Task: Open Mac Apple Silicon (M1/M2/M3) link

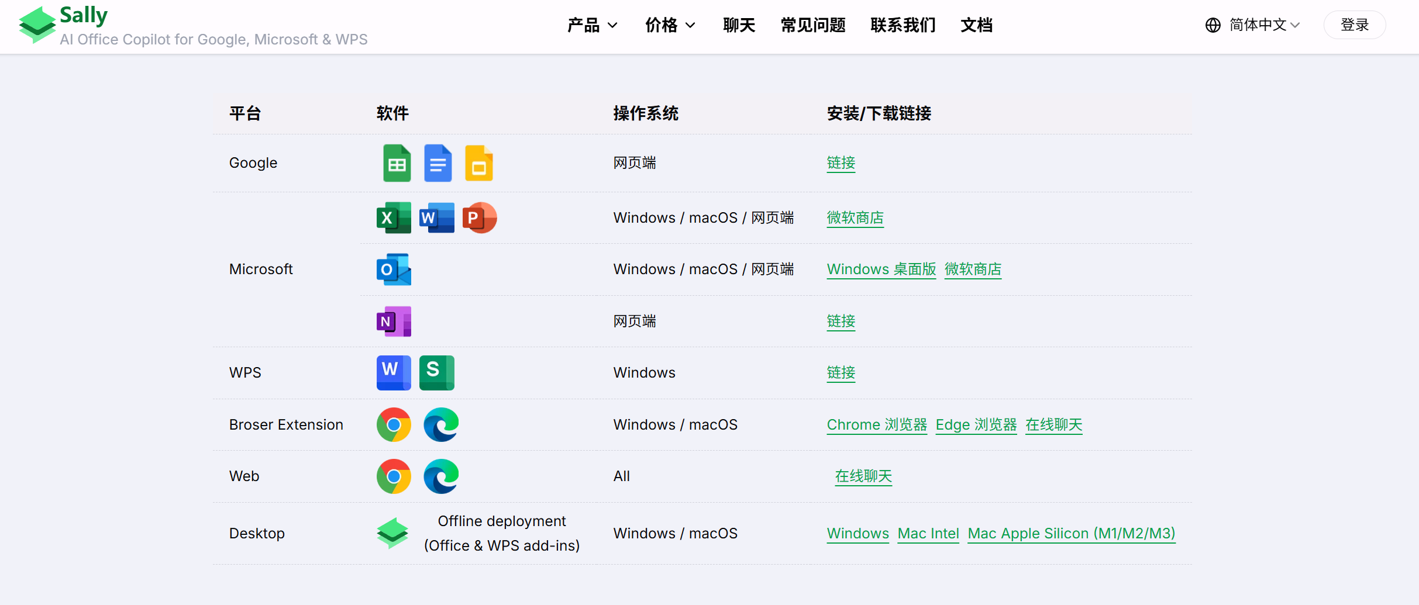Action: (x=1072, y=534)
